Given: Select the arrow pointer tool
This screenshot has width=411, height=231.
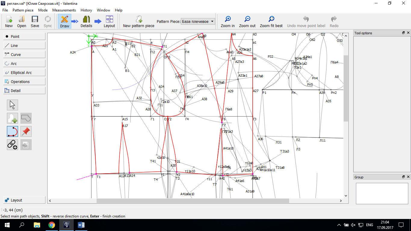Looking at the screenshot, I should (x=12, y=105).
